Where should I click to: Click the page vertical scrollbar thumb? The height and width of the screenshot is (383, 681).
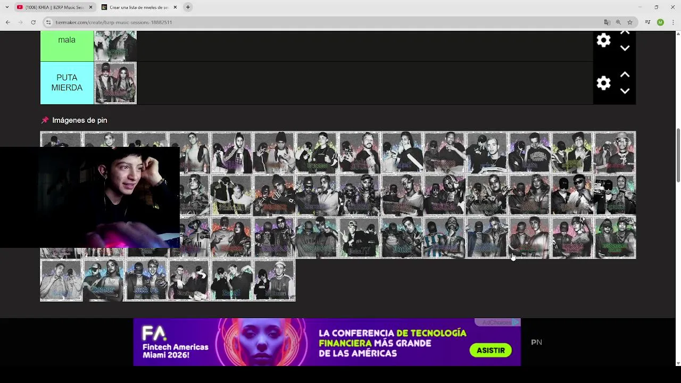point(677,154)
